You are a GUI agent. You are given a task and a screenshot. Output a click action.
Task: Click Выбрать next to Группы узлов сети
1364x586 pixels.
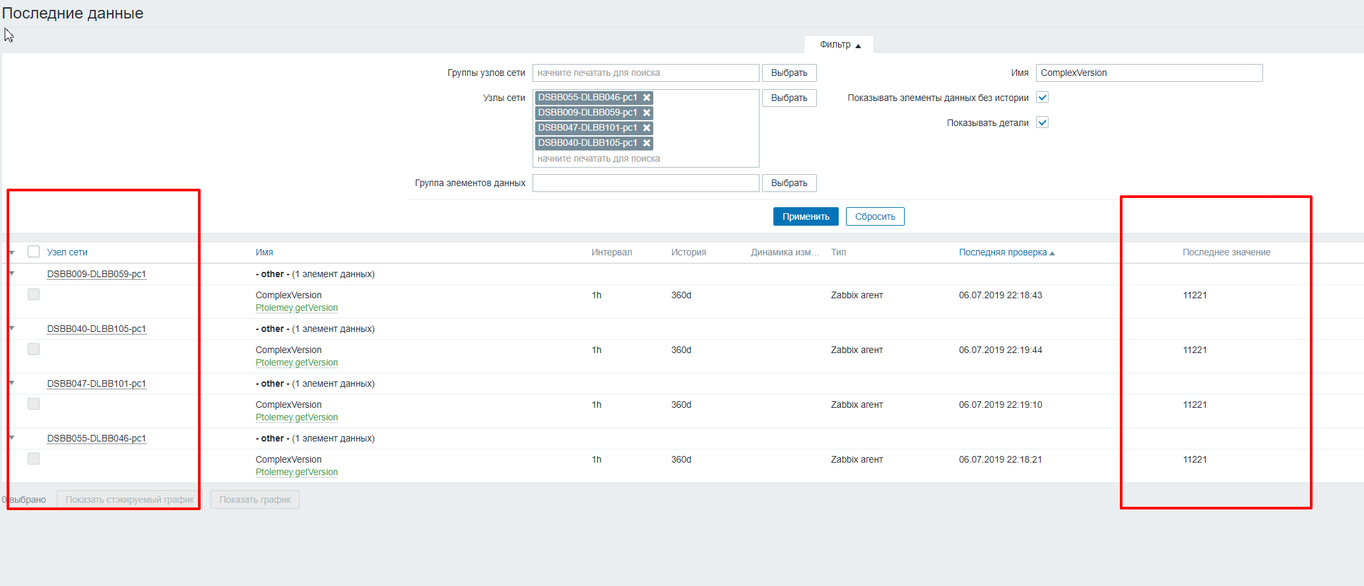point(789,73)
